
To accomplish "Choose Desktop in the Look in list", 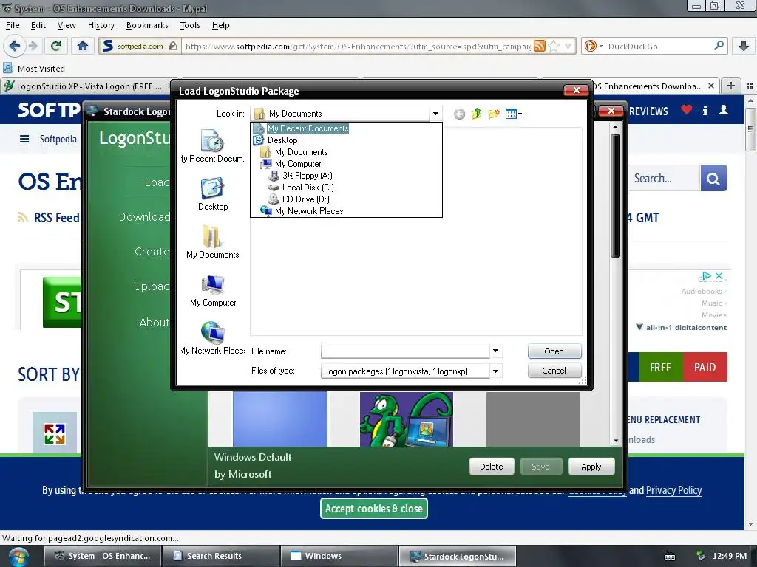I will point(282,140).
